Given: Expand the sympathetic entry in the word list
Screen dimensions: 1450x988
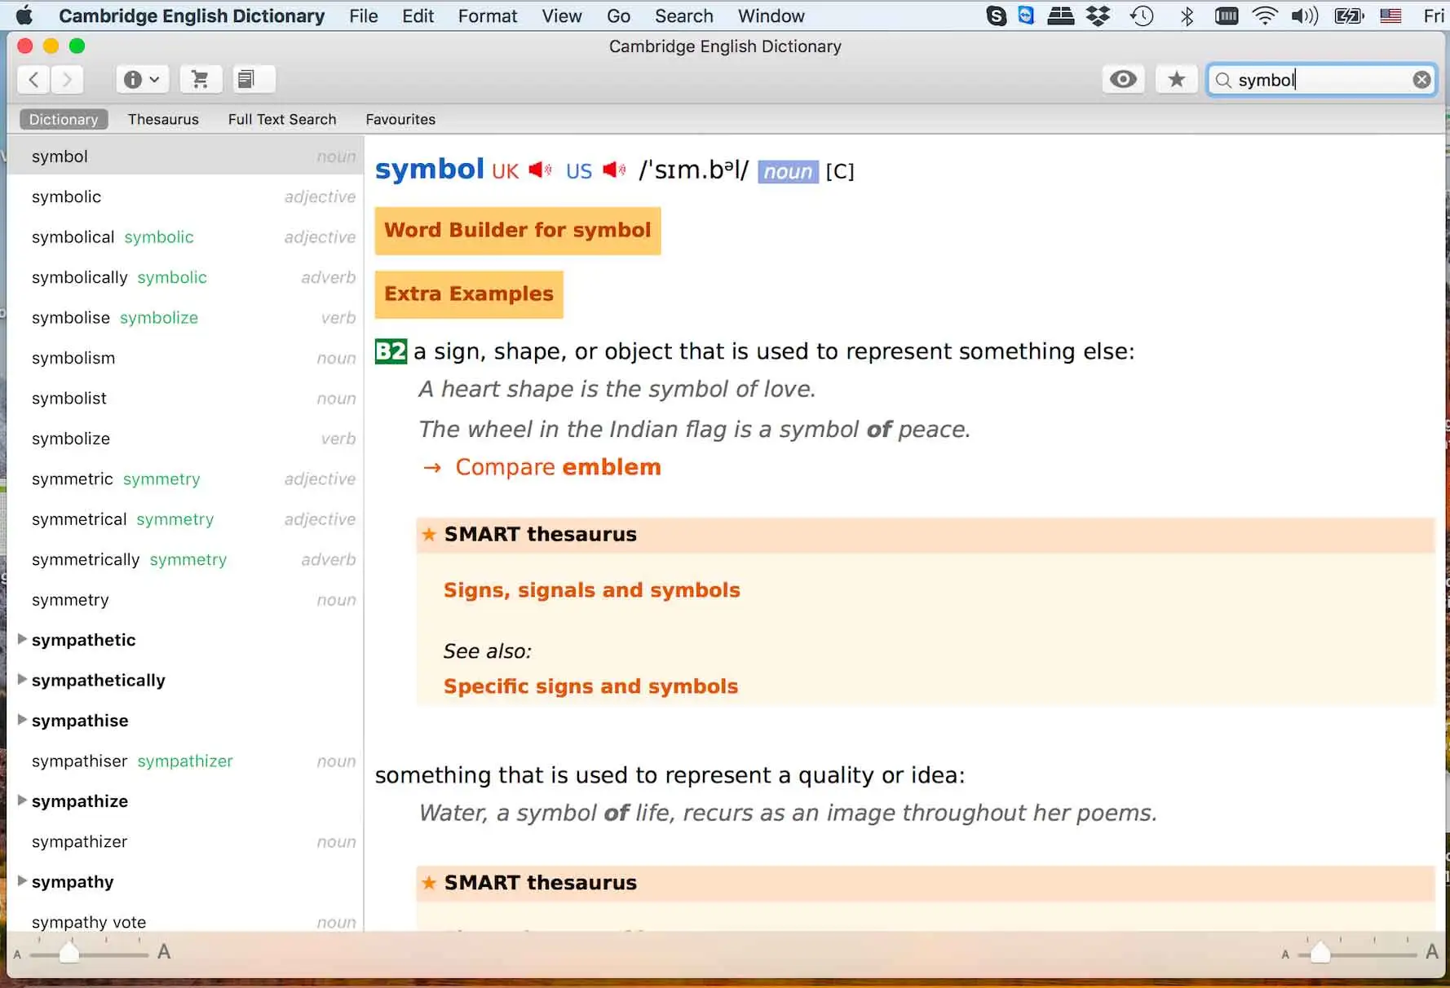Looking at the screenshot, I should pos(20,639).
